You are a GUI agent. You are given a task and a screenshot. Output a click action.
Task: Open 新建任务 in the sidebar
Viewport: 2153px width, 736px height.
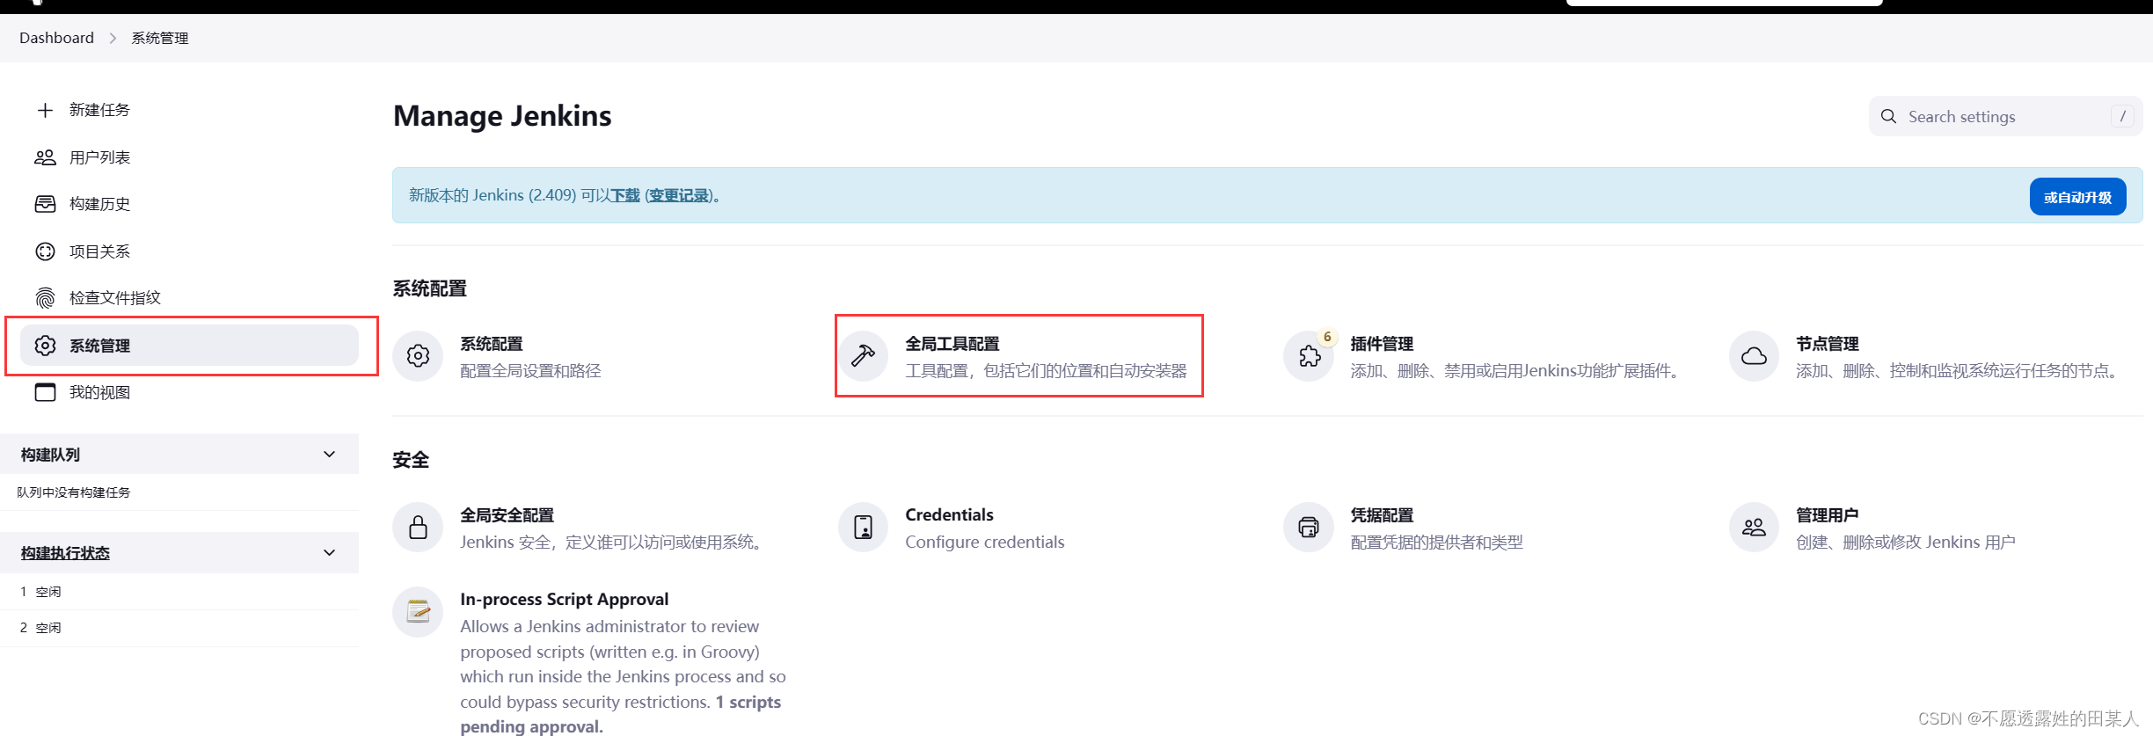click(x=99, y=110)
